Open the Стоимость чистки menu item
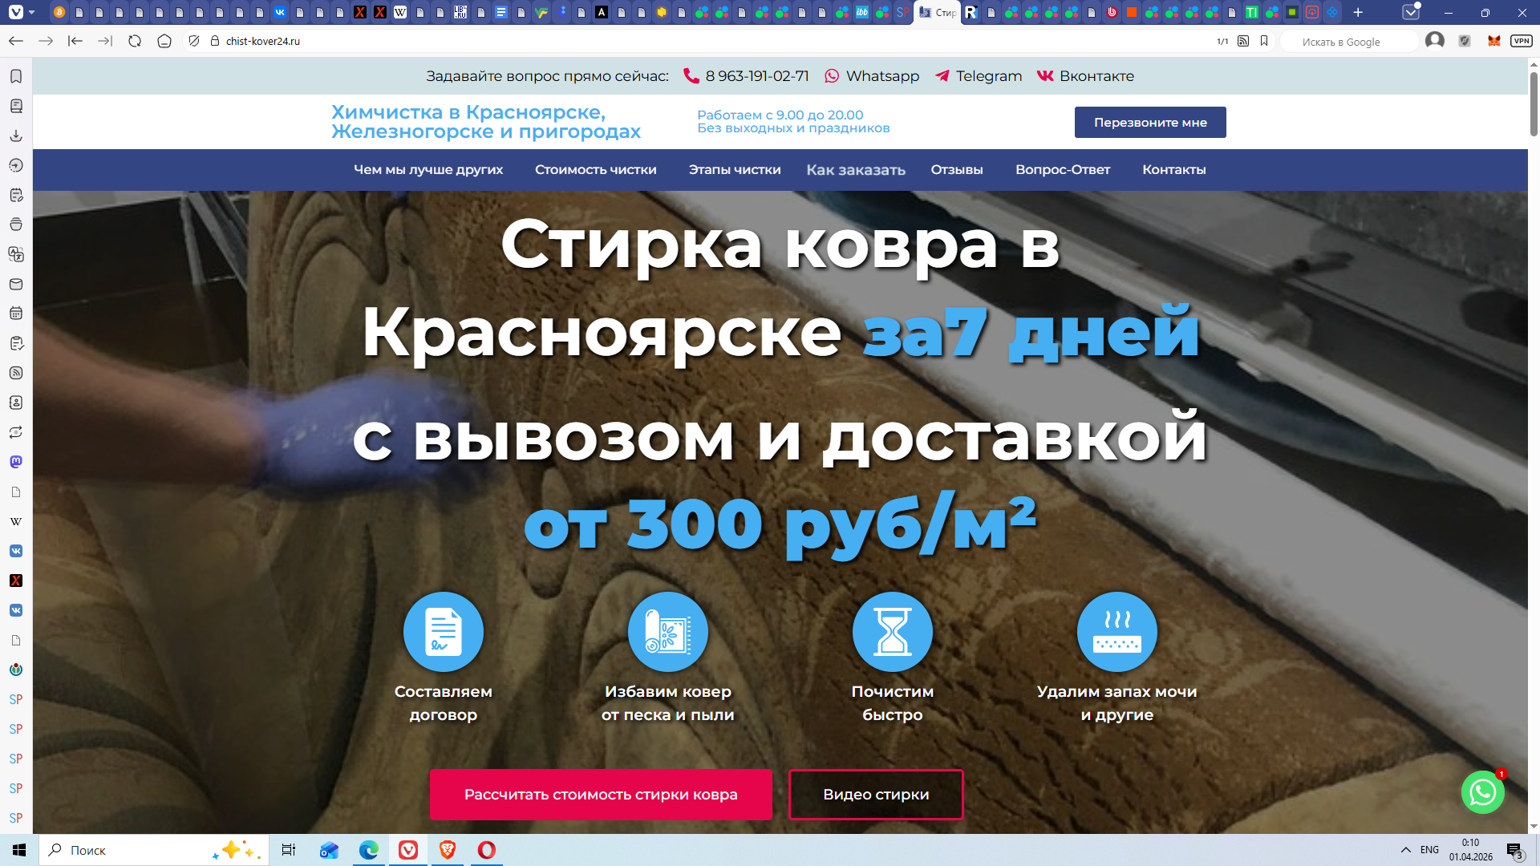This screenshot has height=866, width=1540. (x=595, y=170)
